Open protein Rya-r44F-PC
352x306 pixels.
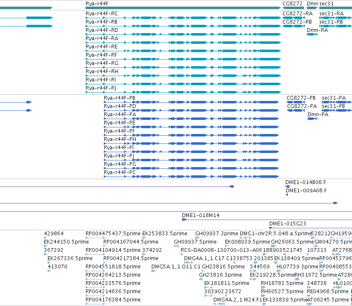pyautogui.click(x=120, y=173)
